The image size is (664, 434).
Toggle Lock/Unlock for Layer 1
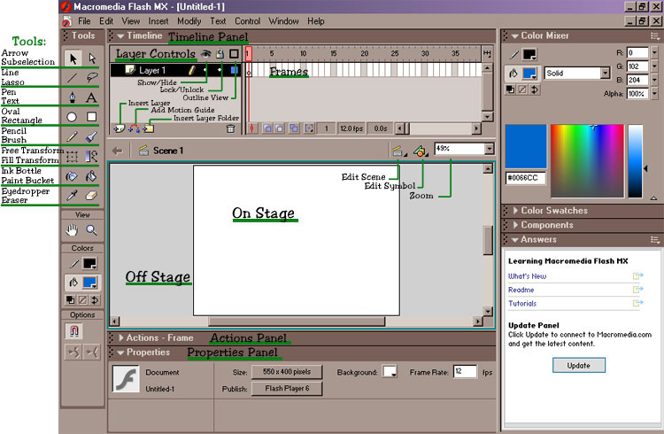pyautogui.click(x=220, y=70)
